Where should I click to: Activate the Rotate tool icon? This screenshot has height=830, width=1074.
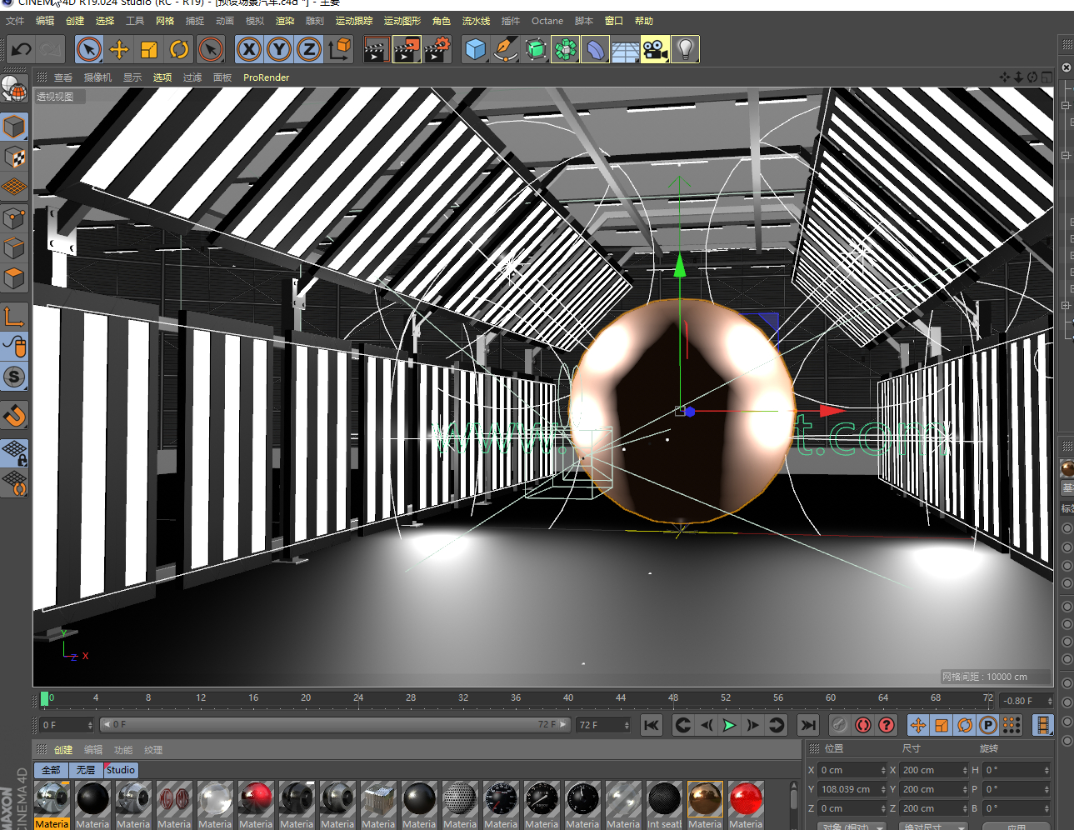pyautogui.click(x=179, y=50)
